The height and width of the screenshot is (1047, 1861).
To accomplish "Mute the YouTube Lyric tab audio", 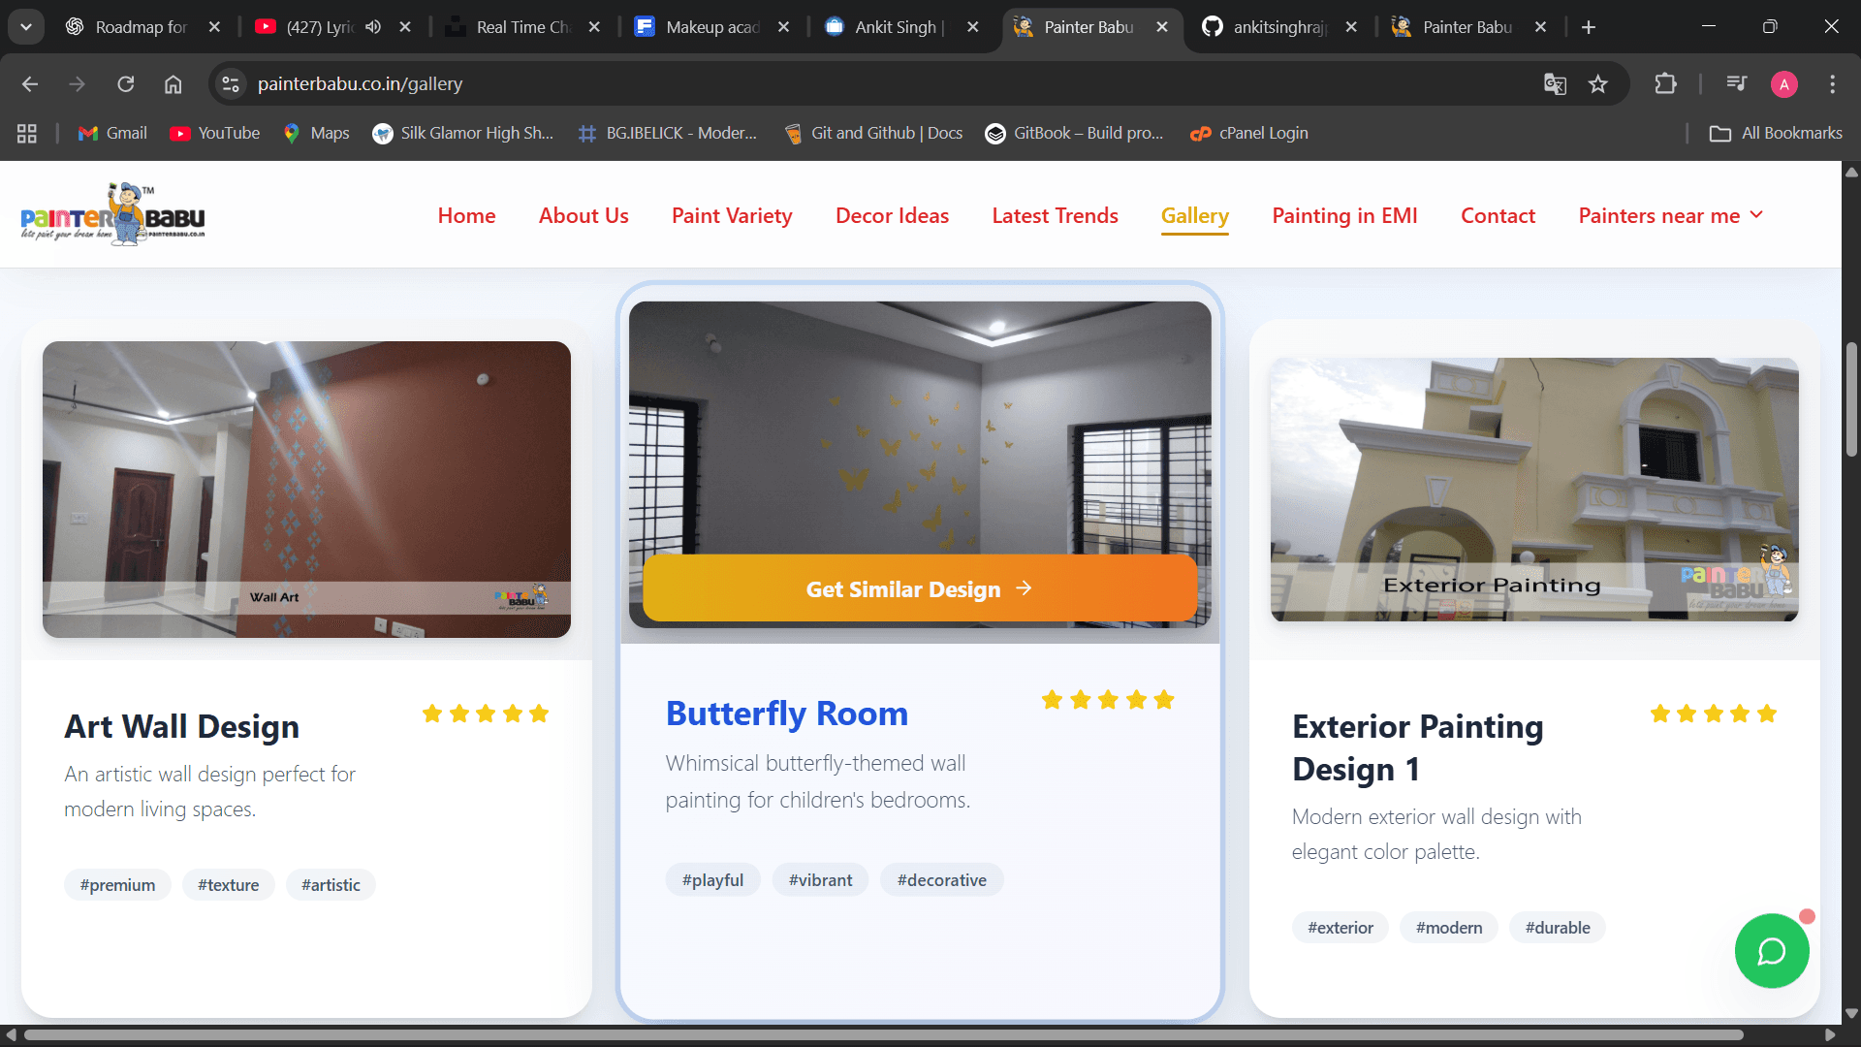I will [x=373, y=27].
